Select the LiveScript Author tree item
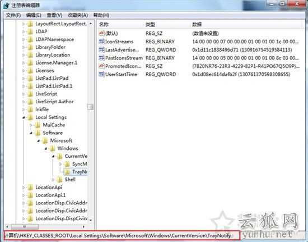Viewport: 308px width, 242px height. pos(54,102)
